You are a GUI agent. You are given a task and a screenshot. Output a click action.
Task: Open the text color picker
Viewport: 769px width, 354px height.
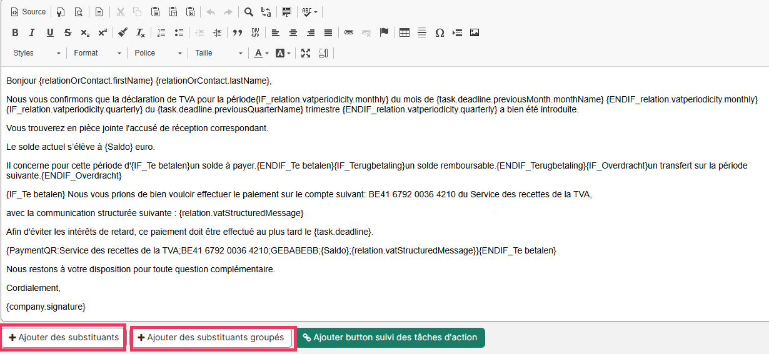pos(261,53)
